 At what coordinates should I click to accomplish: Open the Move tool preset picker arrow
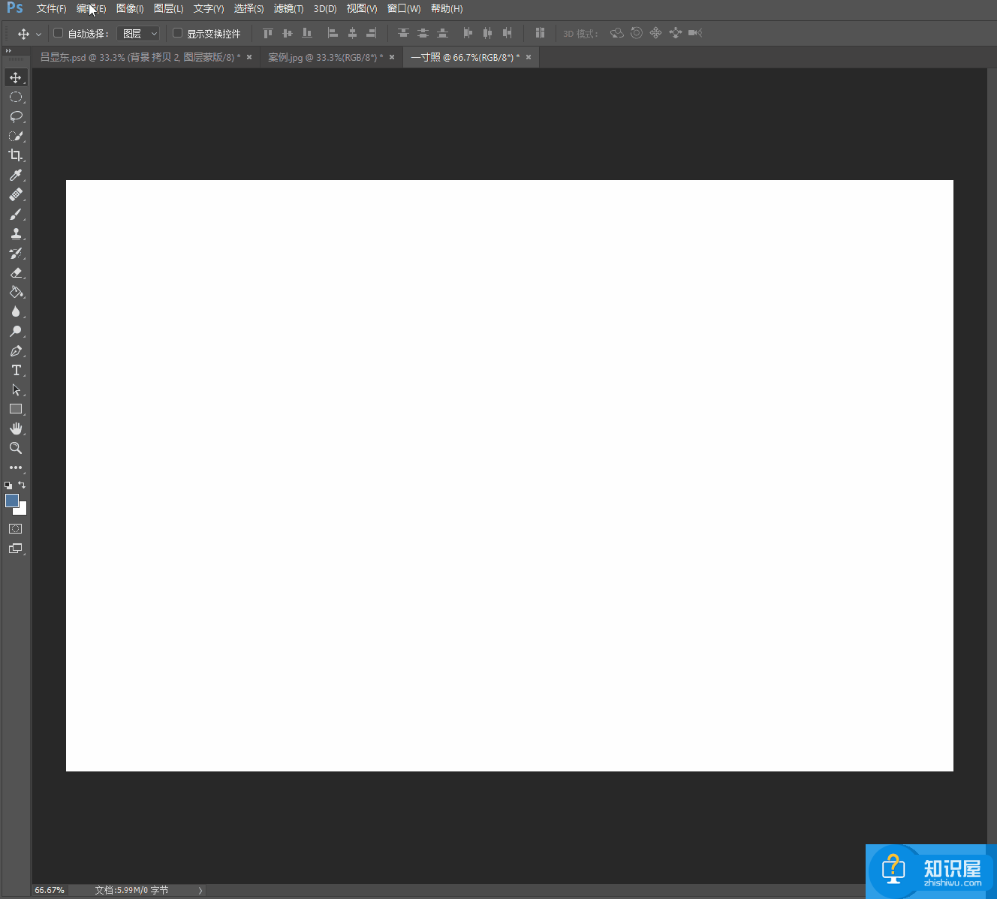pos(38,35)
